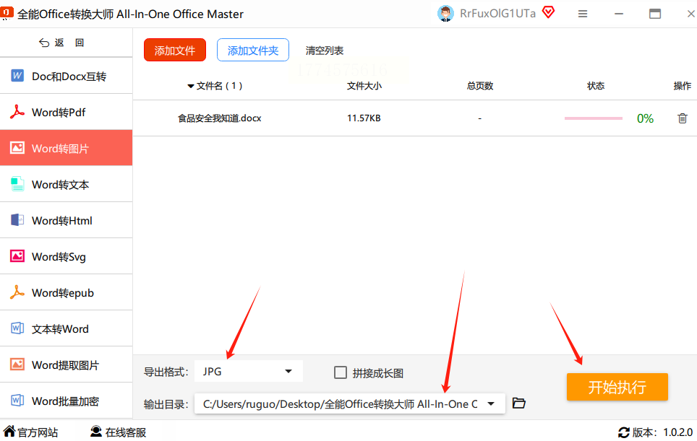697x441 pixels.
Task: Click the 官方网站 home icon
Action: 9,431
